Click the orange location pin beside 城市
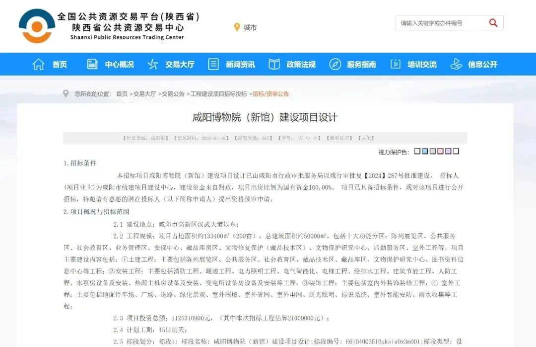Image resolution: width=536 pixels, height=347 pixels. tap(237, 27)
